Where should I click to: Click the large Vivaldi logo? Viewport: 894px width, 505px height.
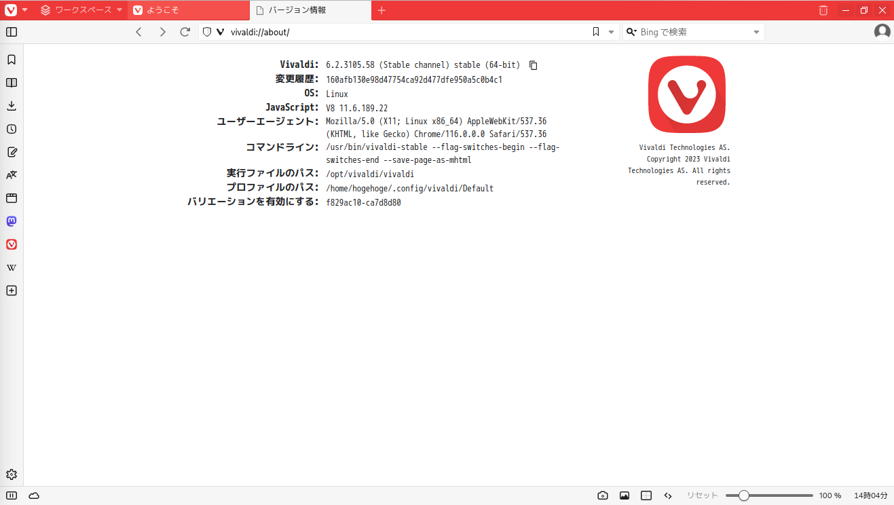pyautogui.click(x=686, y=94)
